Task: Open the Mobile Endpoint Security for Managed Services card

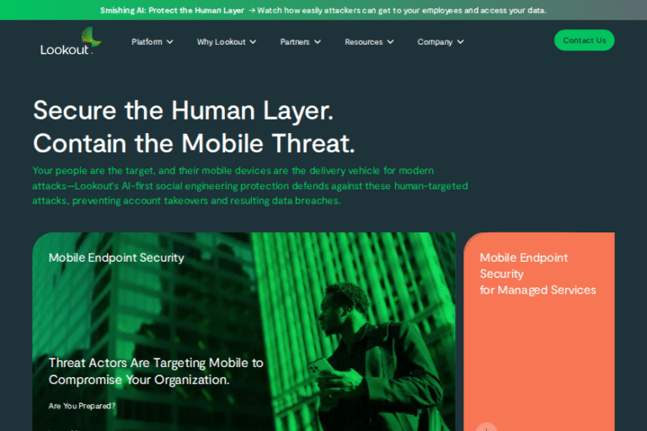Action: (539, 332)
